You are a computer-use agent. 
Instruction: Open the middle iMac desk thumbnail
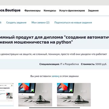coord(35,95)
